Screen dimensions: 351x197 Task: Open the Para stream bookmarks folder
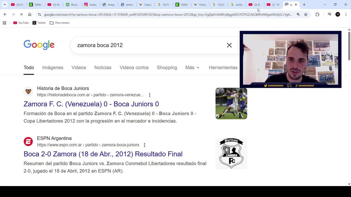pos(60,23)
